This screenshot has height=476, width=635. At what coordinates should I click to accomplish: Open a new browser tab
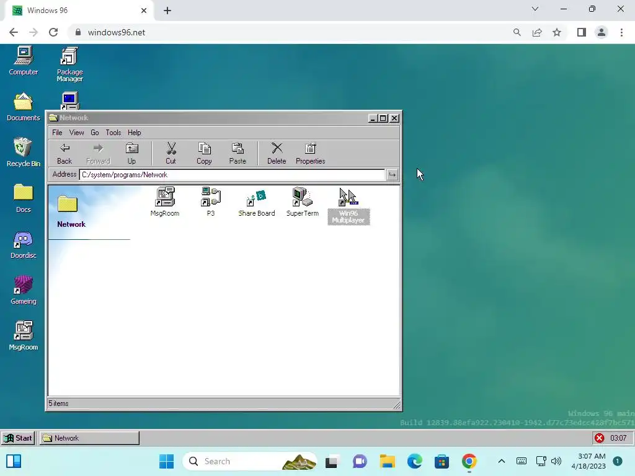167,11
